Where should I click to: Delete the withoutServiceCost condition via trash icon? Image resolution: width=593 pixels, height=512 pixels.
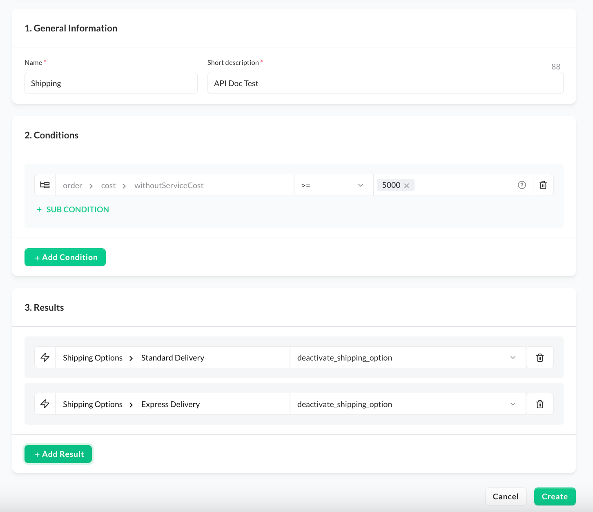coord(543,185)
